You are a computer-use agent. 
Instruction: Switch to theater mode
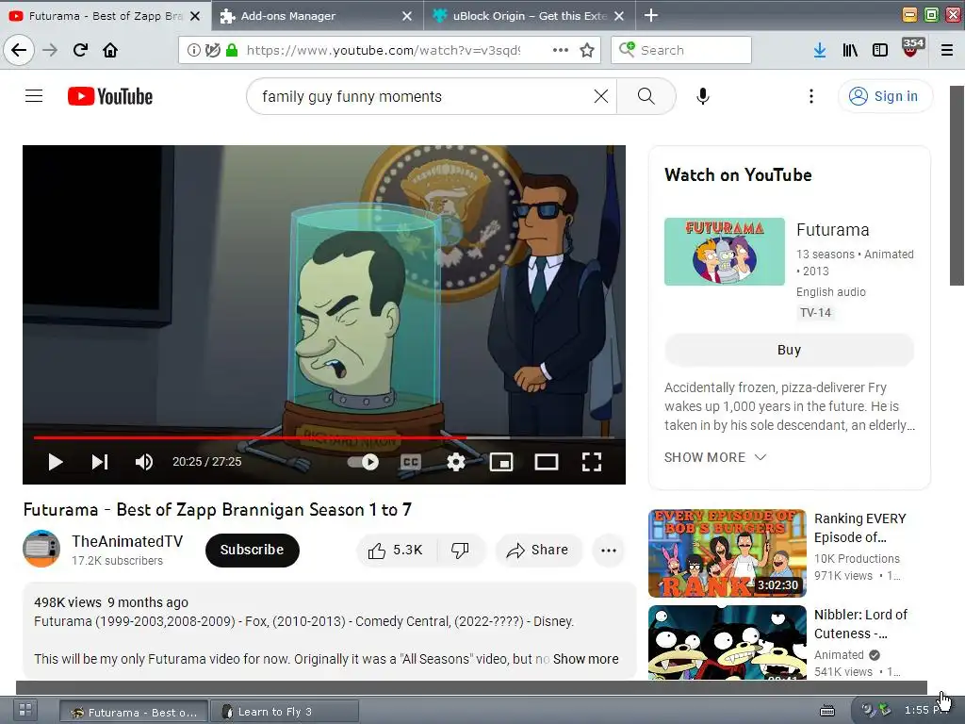coord(547,462)
